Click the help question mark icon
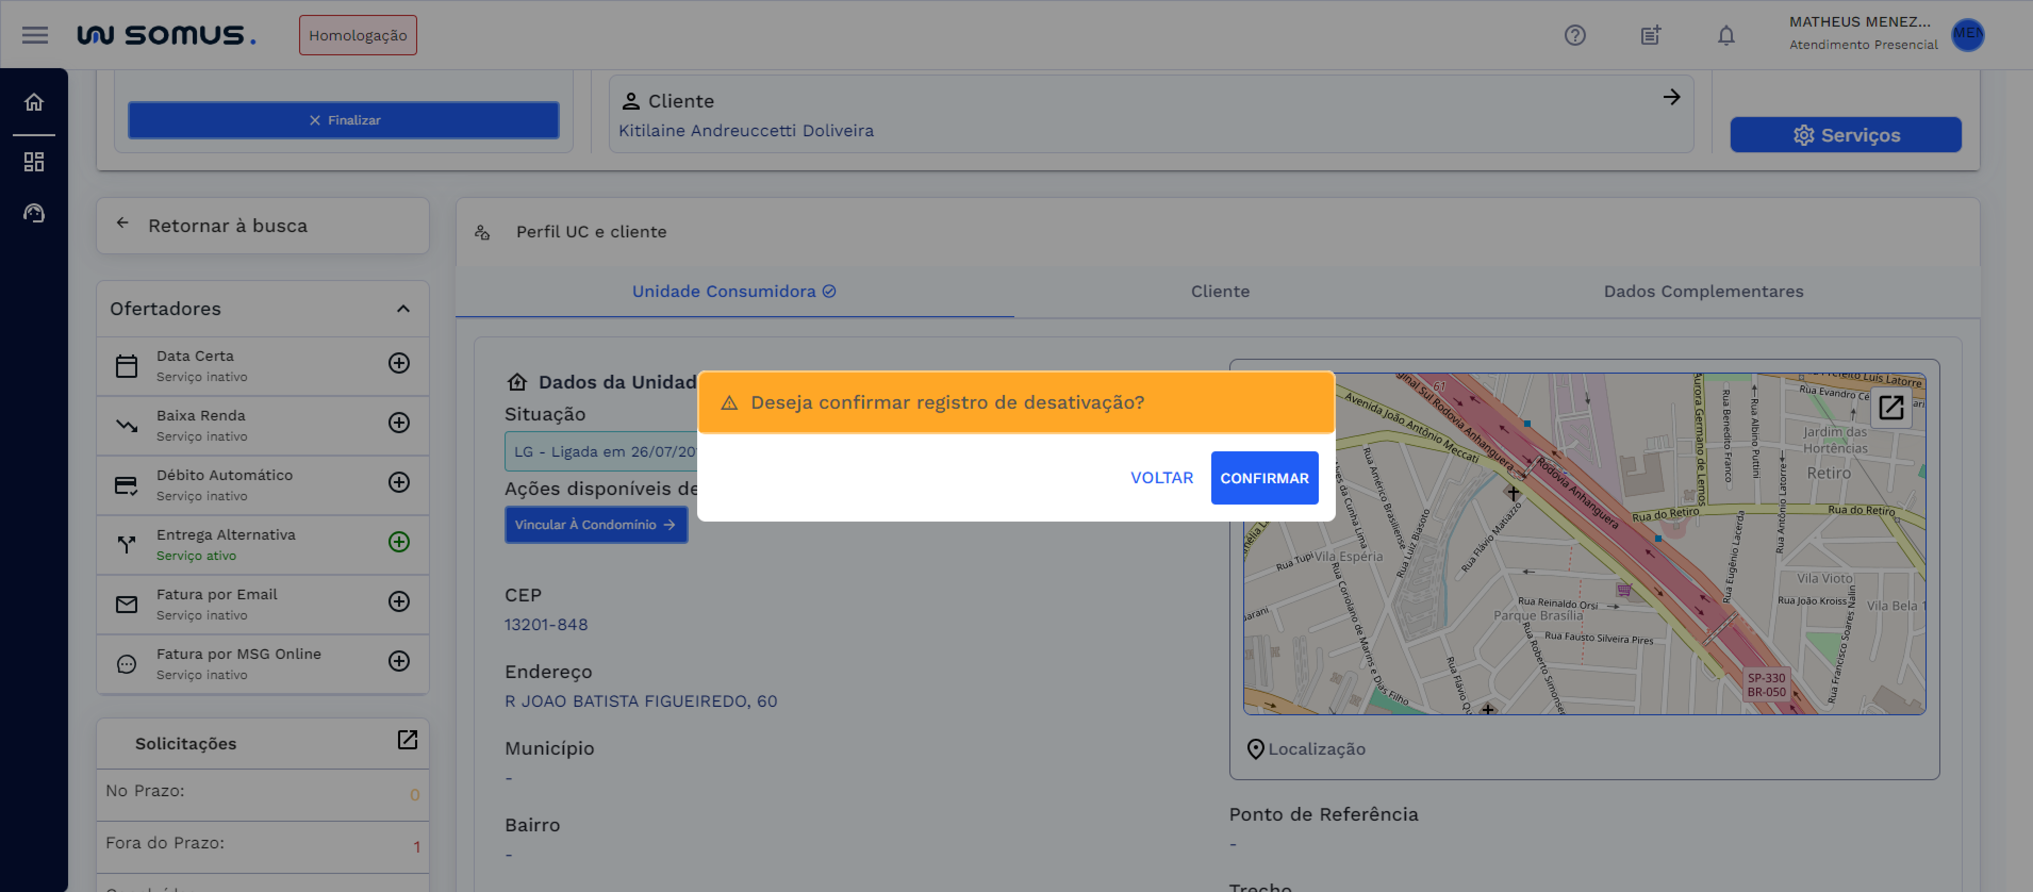This screenshot has height=892, width=2033. pyautogui.click(x=1575, y=35)
